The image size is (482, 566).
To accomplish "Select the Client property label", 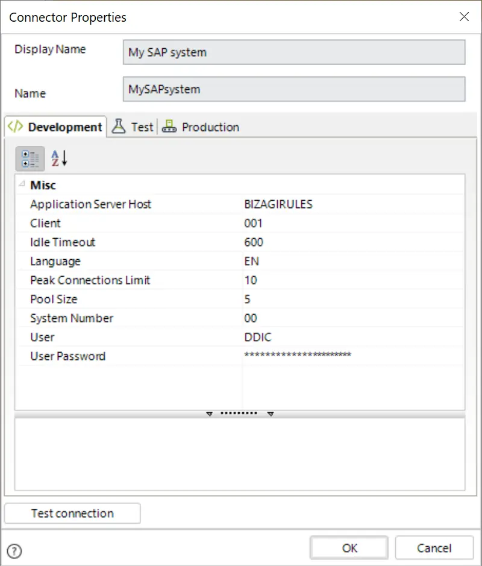I will tap(45, 224).
